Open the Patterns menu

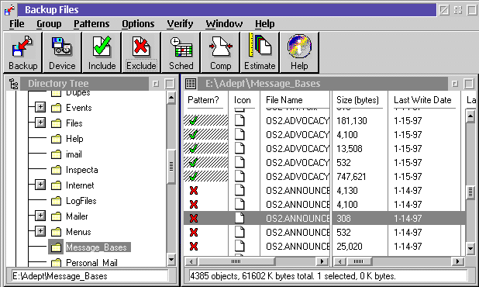coord(91,24)
